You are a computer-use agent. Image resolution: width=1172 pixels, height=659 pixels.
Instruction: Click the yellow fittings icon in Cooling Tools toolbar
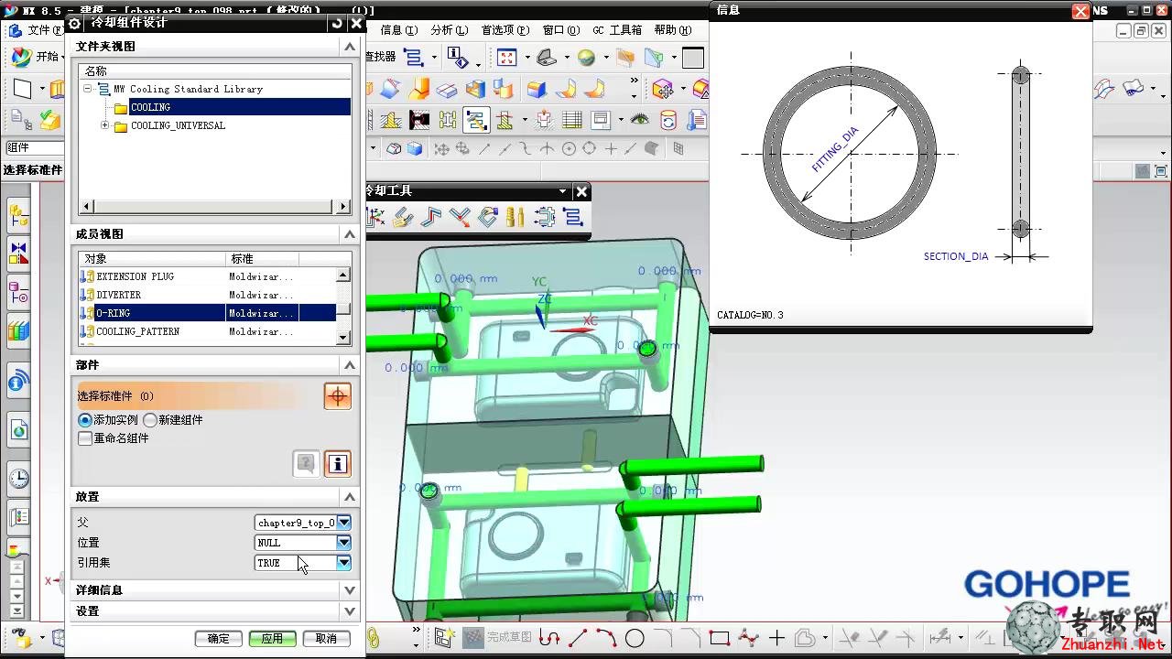click(x=515, y=217)
